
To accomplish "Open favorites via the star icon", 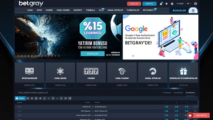I will (x=166, y=4).
